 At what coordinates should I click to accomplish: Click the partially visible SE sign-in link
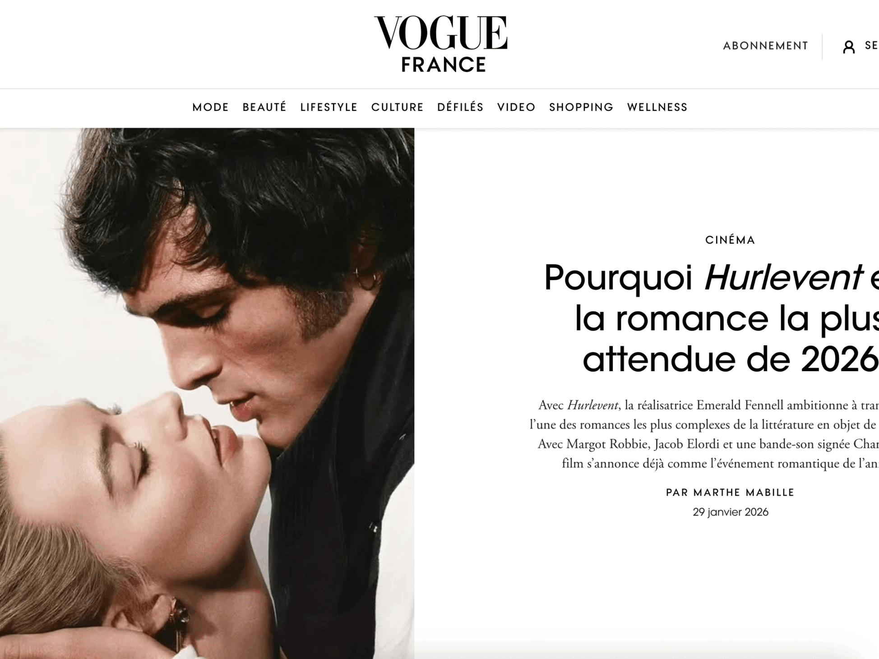tap(871, 46)
